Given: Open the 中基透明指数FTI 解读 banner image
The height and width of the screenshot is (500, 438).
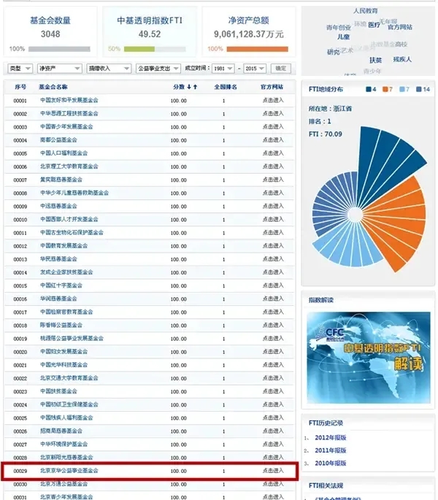Looking at the screenshot, I should coord(369,353).
